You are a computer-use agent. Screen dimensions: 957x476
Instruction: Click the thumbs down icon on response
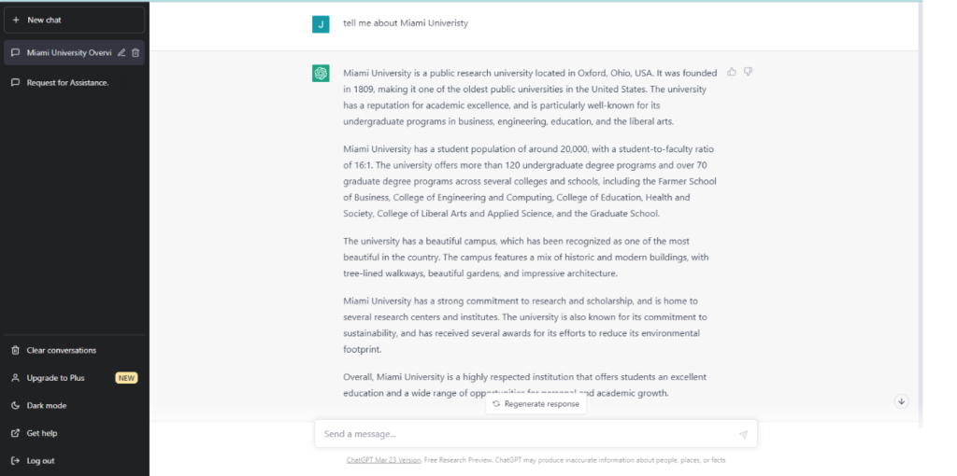click(x=748, y=72)
